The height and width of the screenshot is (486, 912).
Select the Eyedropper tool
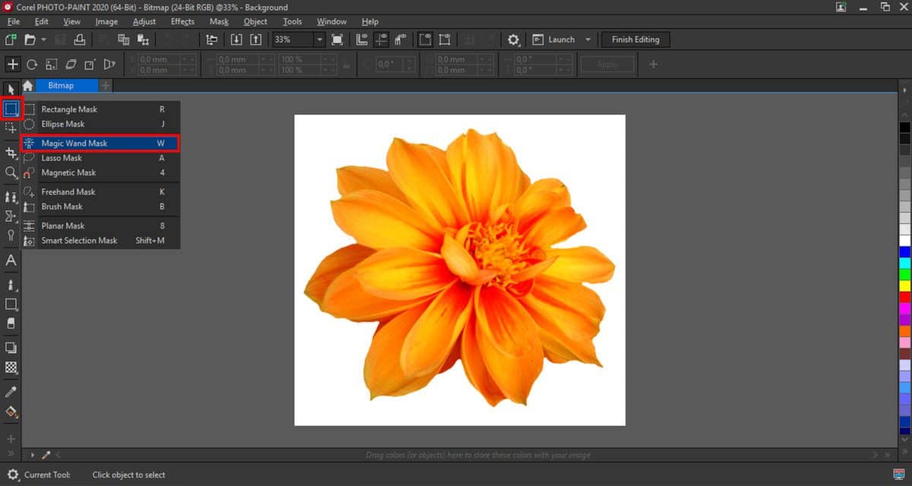click(x=11, y=393)
